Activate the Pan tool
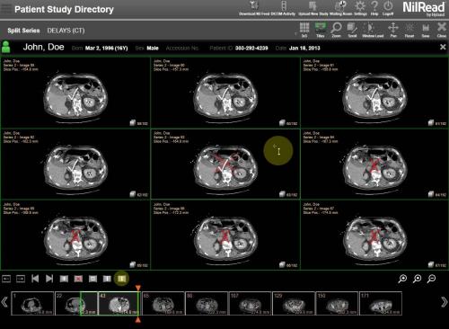The image size is (449, 329). [x=393, y=30]
